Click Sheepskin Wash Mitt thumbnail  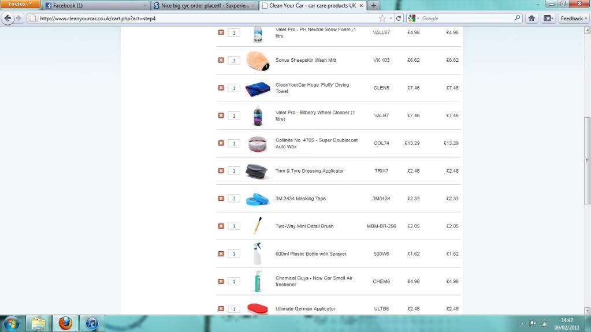[258, 61]
